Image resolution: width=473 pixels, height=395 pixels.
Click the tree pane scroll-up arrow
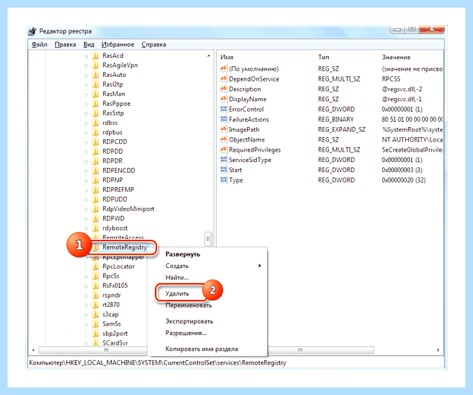click(x=208, y=56)
